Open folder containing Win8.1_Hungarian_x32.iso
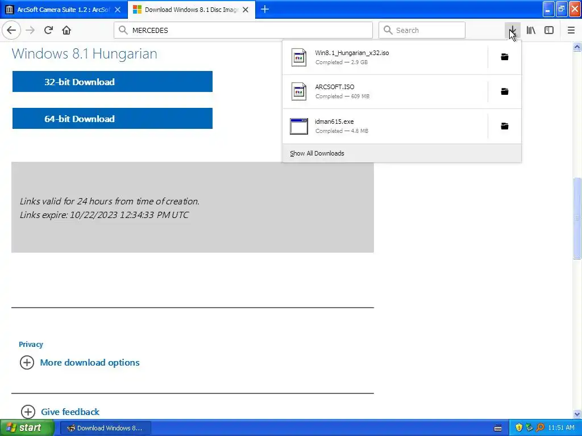The width and height of the screenshot is (582, 436). coord(505,57)
